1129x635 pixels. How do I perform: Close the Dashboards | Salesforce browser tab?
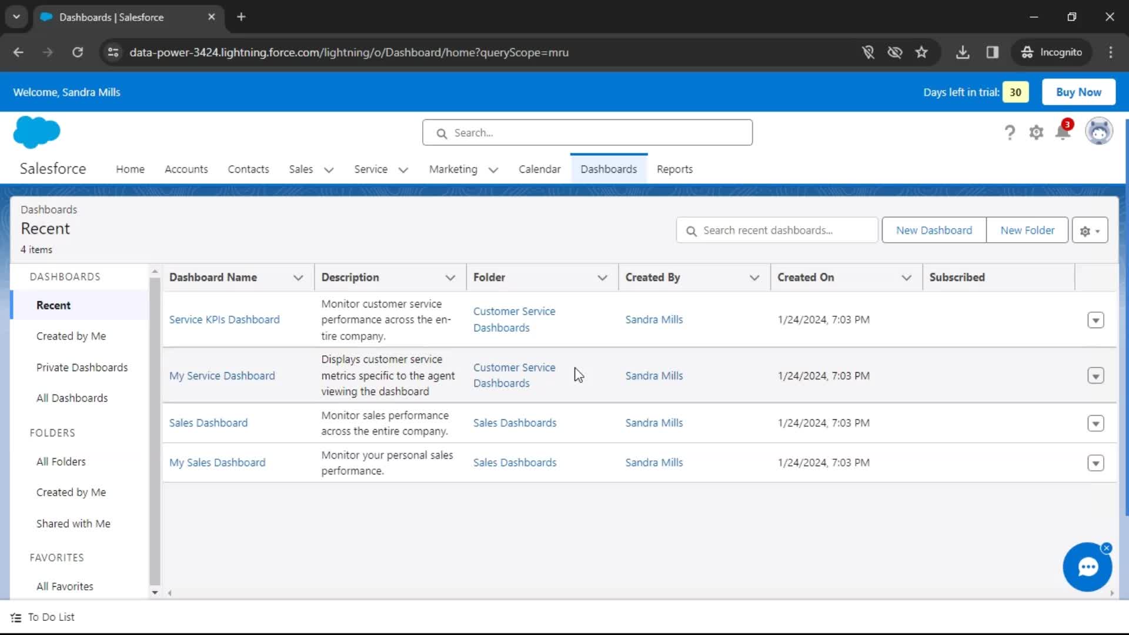coord(212,17)
